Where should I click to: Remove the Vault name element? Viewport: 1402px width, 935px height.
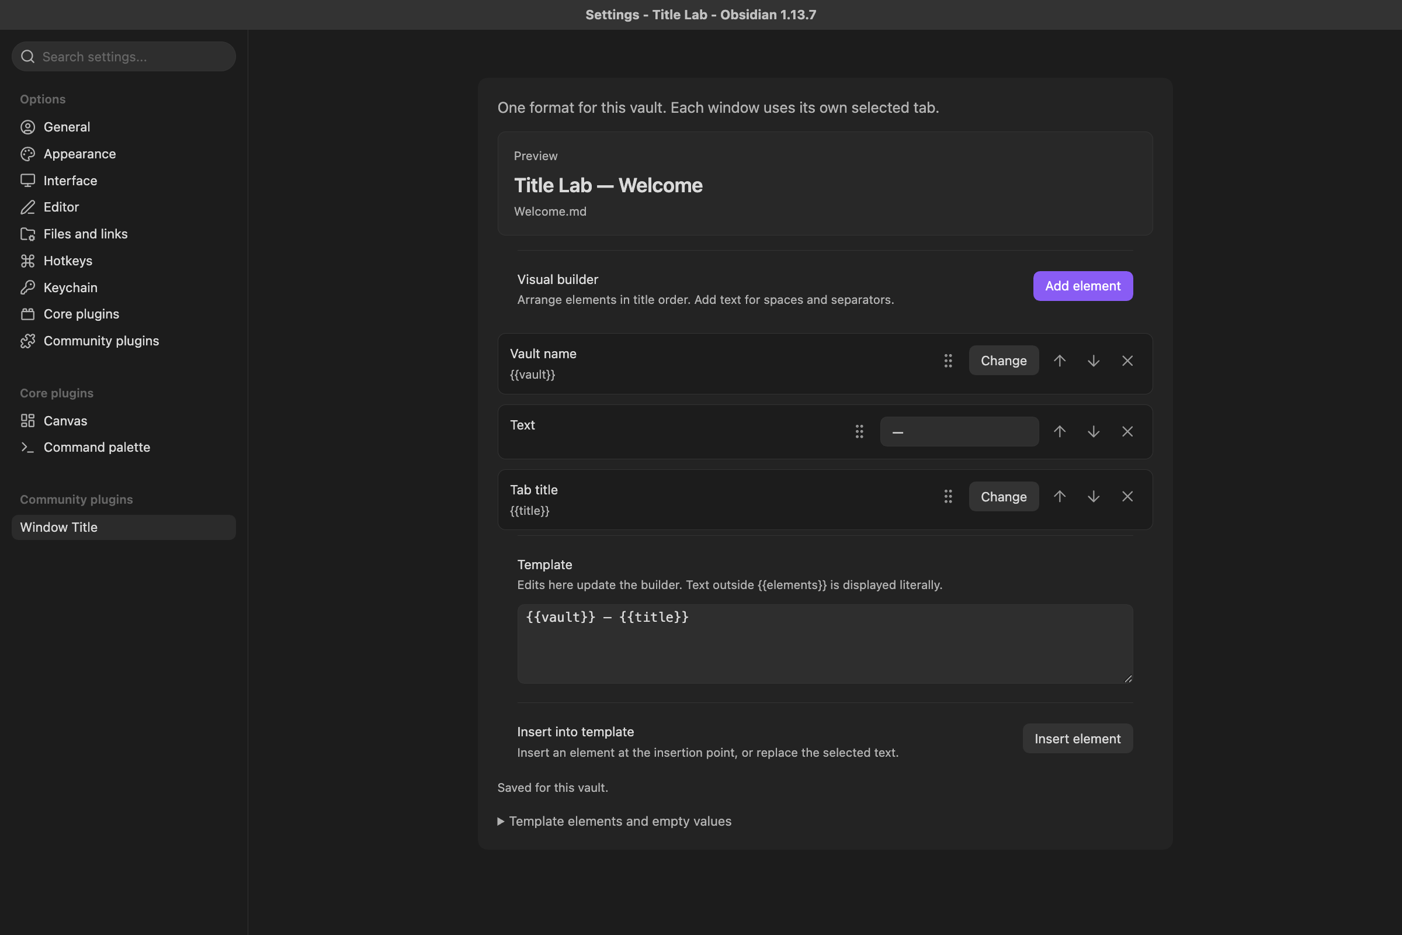1127,361
